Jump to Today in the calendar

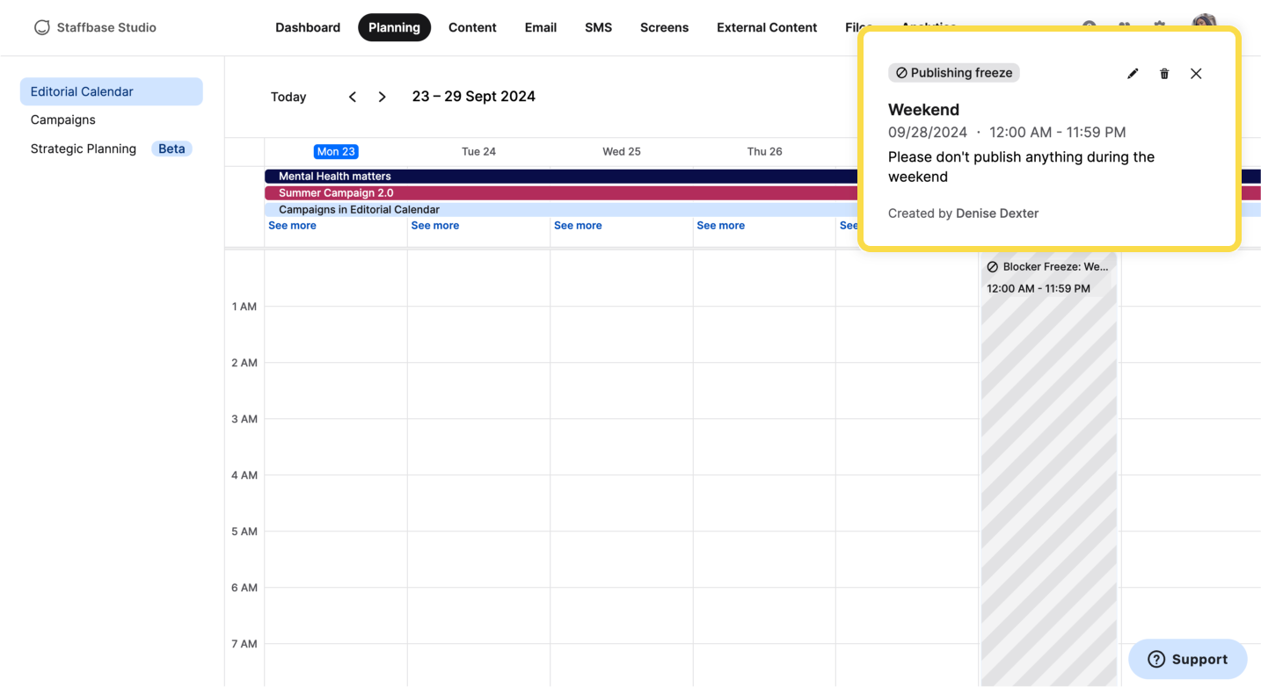[288, 97]
